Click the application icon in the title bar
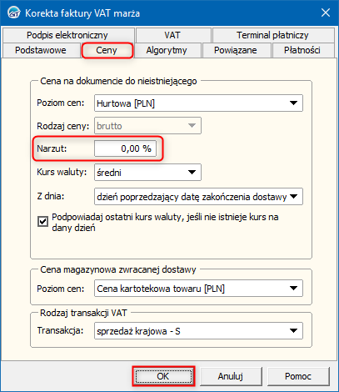339x392 pixels. coord(13,13)
